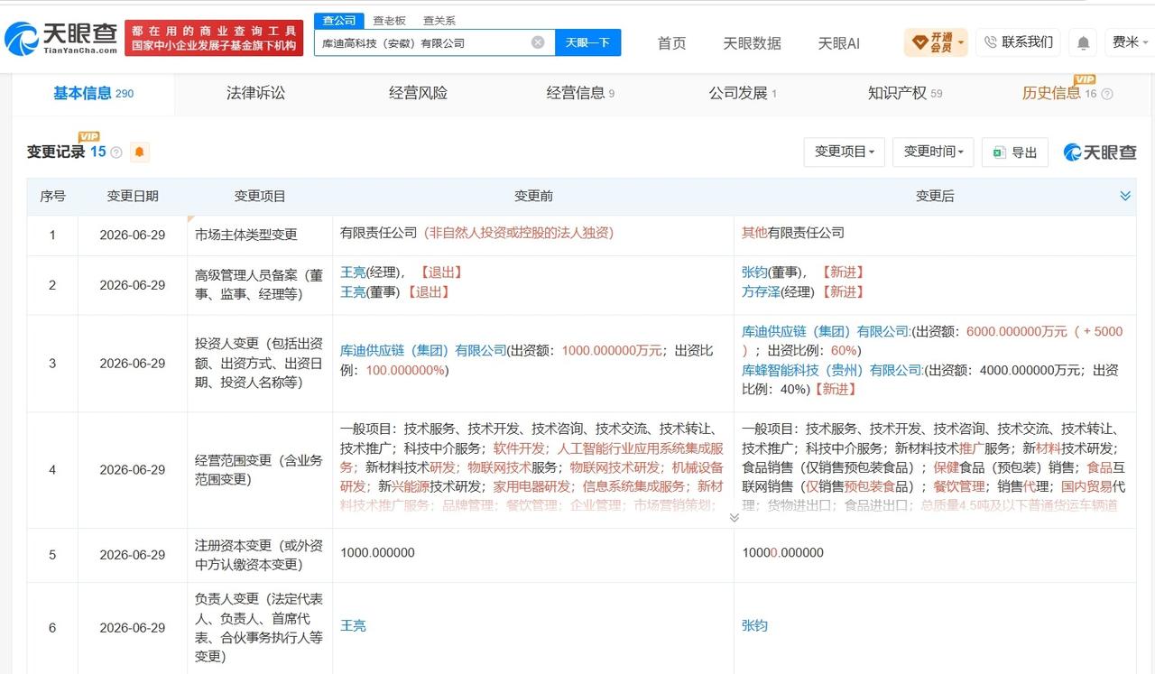Go to 首页 in the top navigation
The width and height of the screenshot is (1155, 674).
671,43
